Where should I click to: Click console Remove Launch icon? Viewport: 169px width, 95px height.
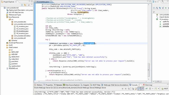point(126,89)
